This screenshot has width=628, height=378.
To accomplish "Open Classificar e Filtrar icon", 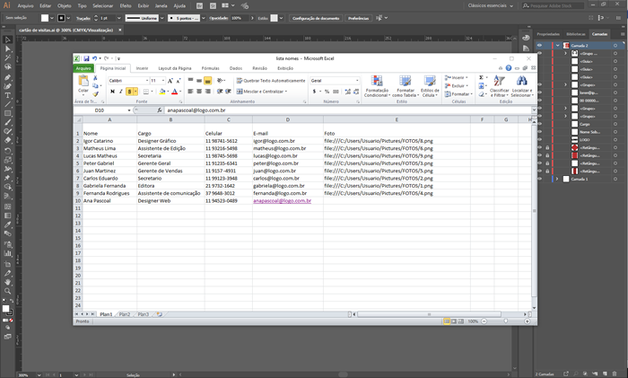I will (x=499, y=81).
